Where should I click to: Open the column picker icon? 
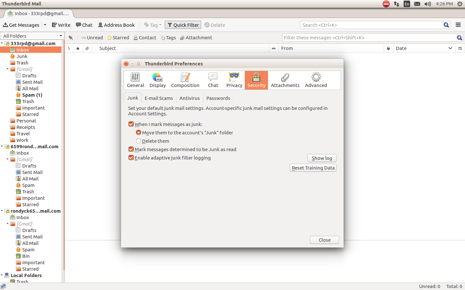[x=460, y=48]
